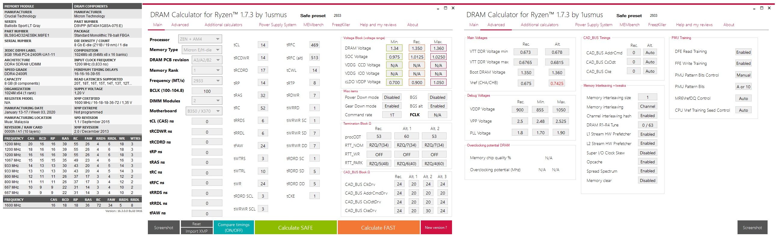This screenshot has height=239, width=776.
Task: Open the FreezKiller tab in the left window
Action: point(341,25)
